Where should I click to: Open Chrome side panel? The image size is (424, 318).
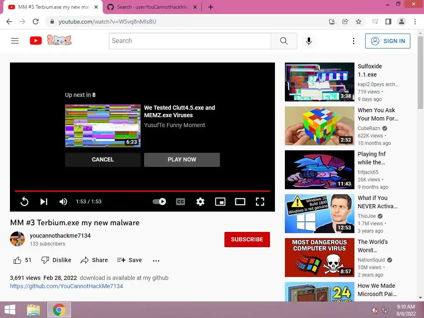[388, 22]
